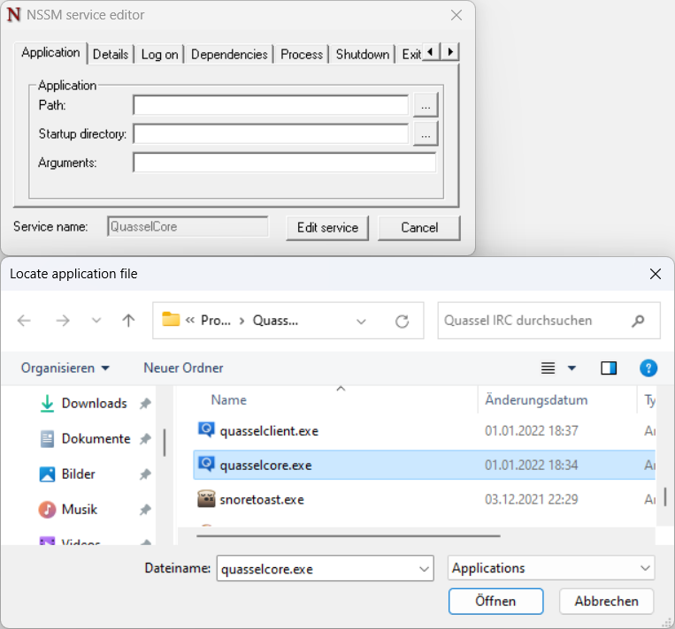Click into the Path input field
This screenshot has width=675, height=629.
coord(271,105)
